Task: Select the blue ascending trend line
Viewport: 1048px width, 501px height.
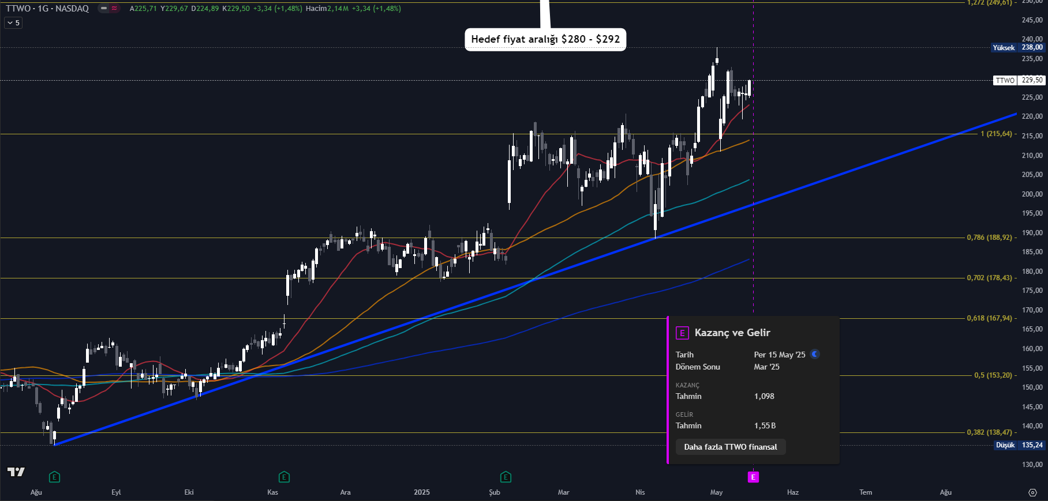Action: click(x=536, y=279)
